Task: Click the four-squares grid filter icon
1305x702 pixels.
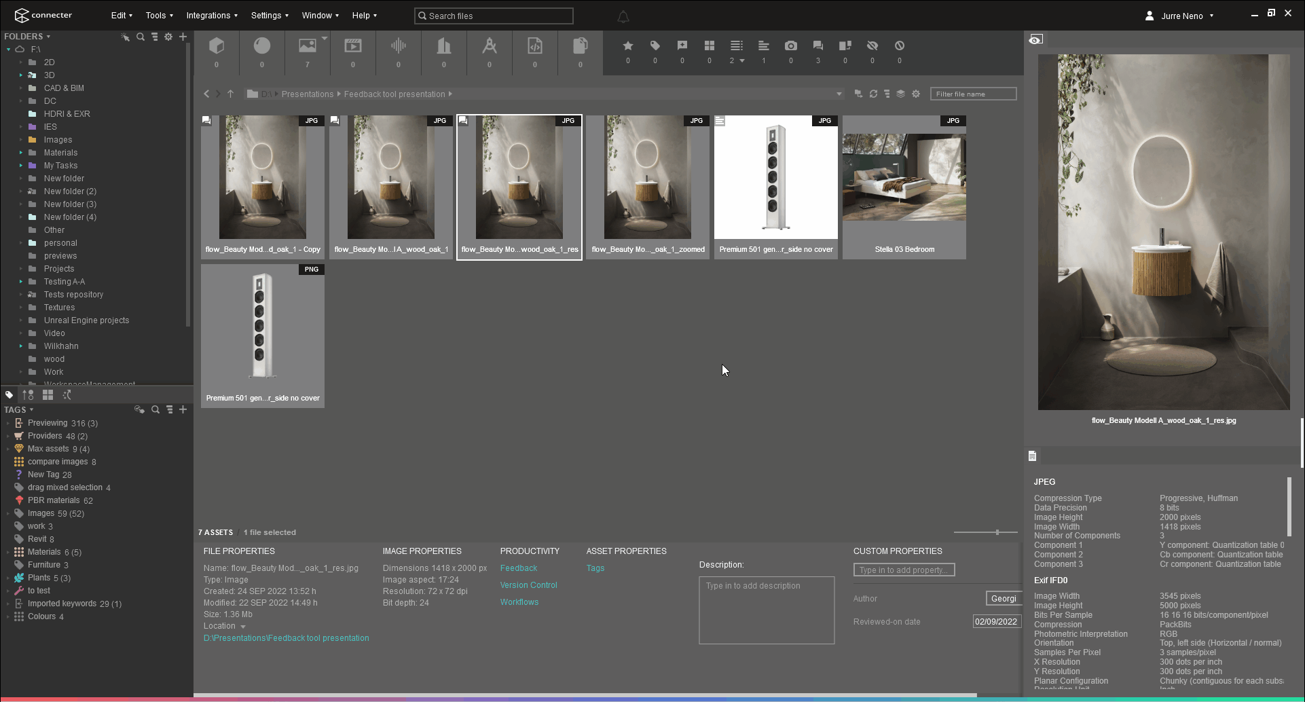Action: (x=710, y=45)
